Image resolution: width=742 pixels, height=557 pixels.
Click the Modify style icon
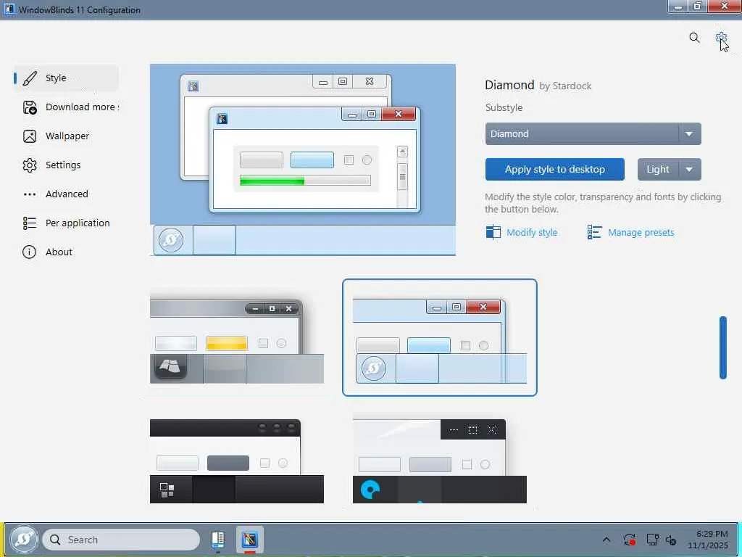pyautogui.click(x=493, y=233)
